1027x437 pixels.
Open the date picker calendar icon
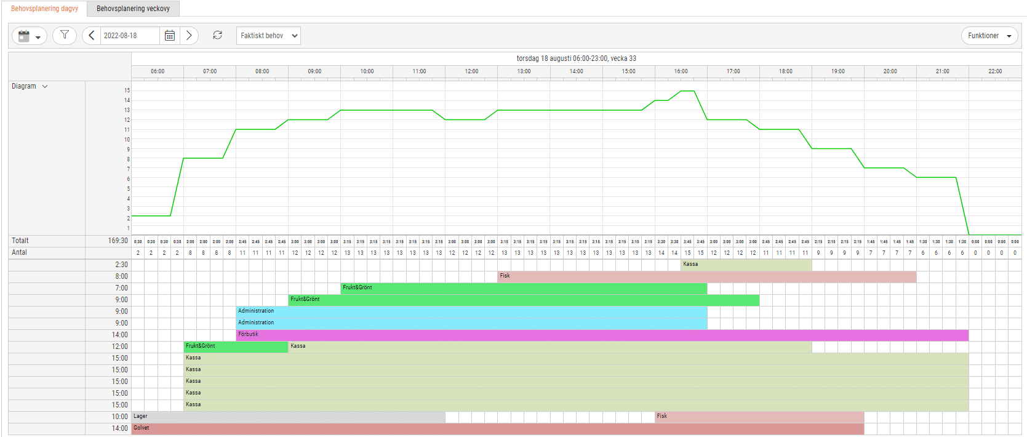[170, 36]
